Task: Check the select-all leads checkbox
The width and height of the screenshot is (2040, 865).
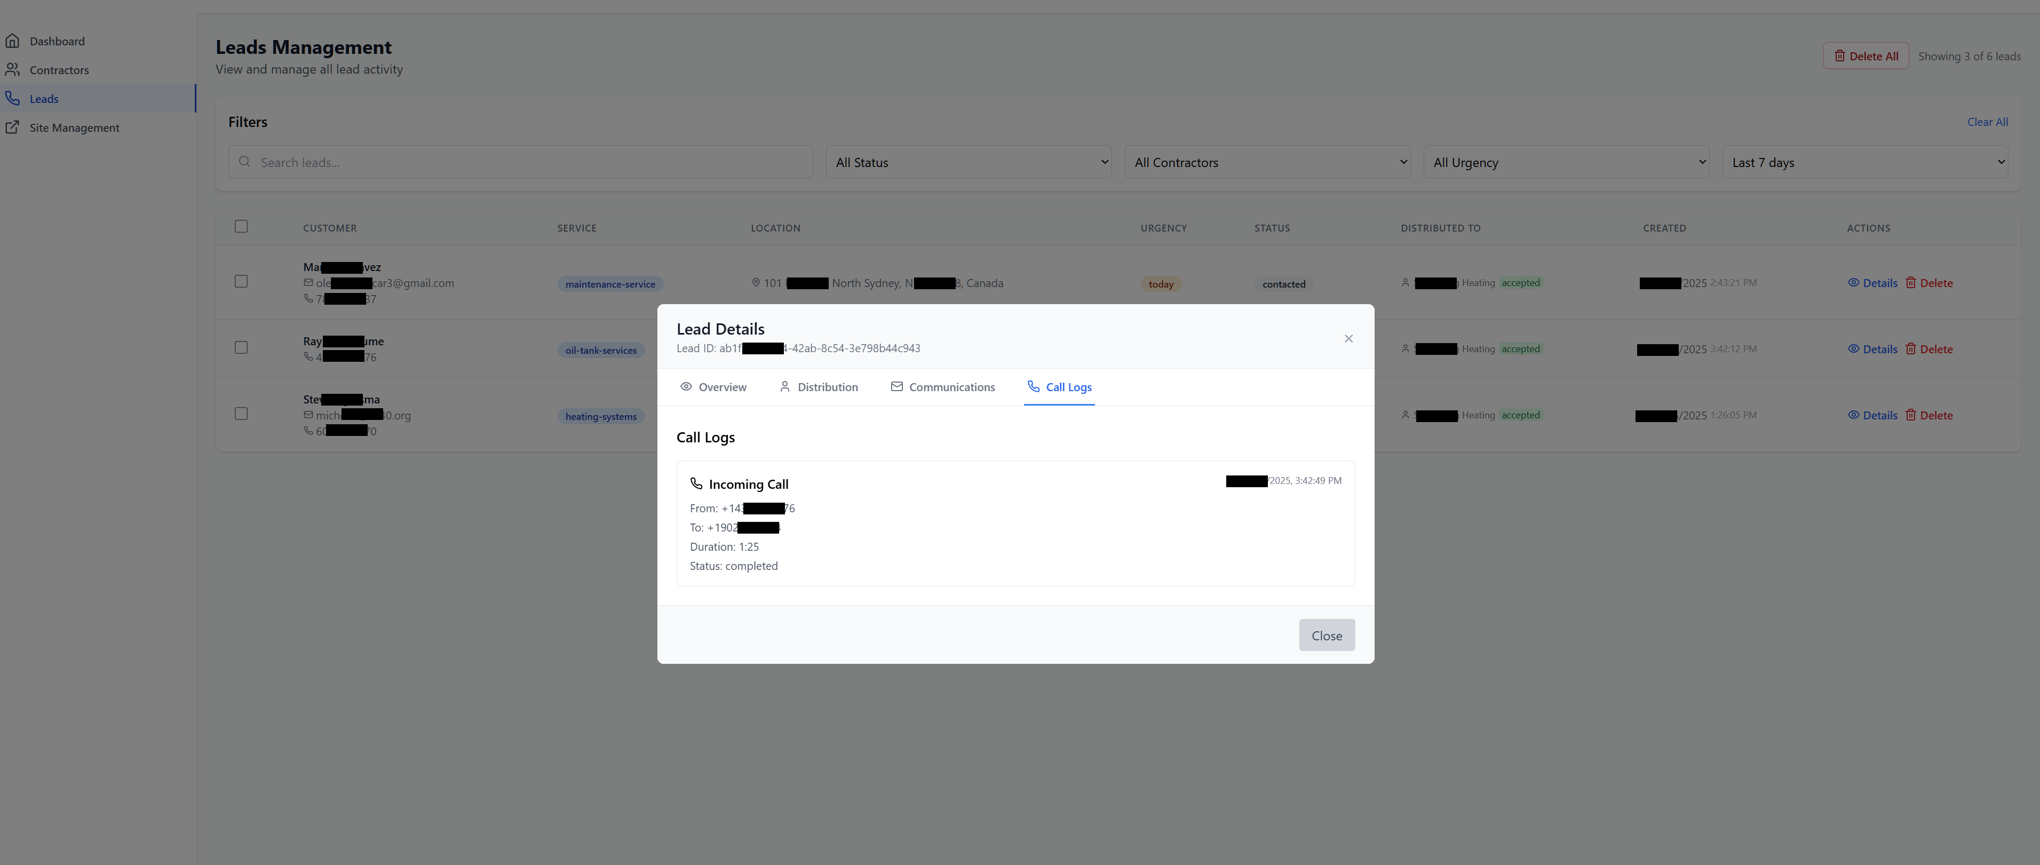Action: tap(242, 226)
